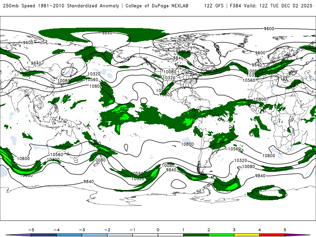Click the legend value '-2'
The height and width of the screenshot is (237, 316).
tap(107, 230)
